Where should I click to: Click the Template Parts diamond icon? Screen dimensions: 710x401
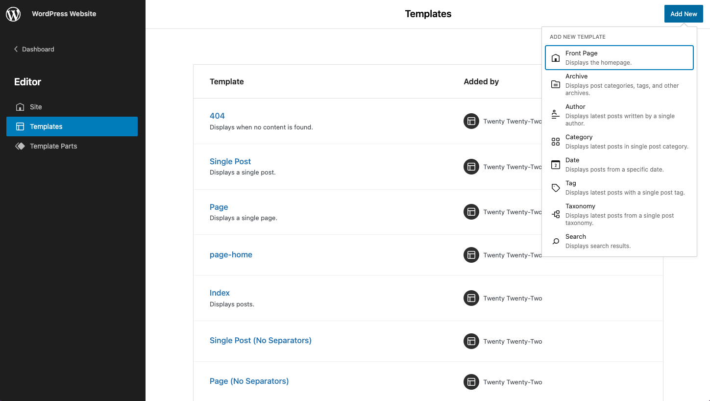[x=20, y=146]
